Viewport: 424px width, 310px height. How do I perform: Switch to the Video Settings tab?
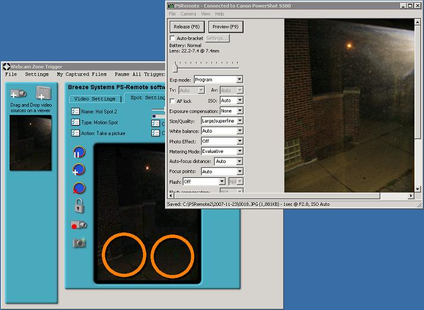coord(95,99)
